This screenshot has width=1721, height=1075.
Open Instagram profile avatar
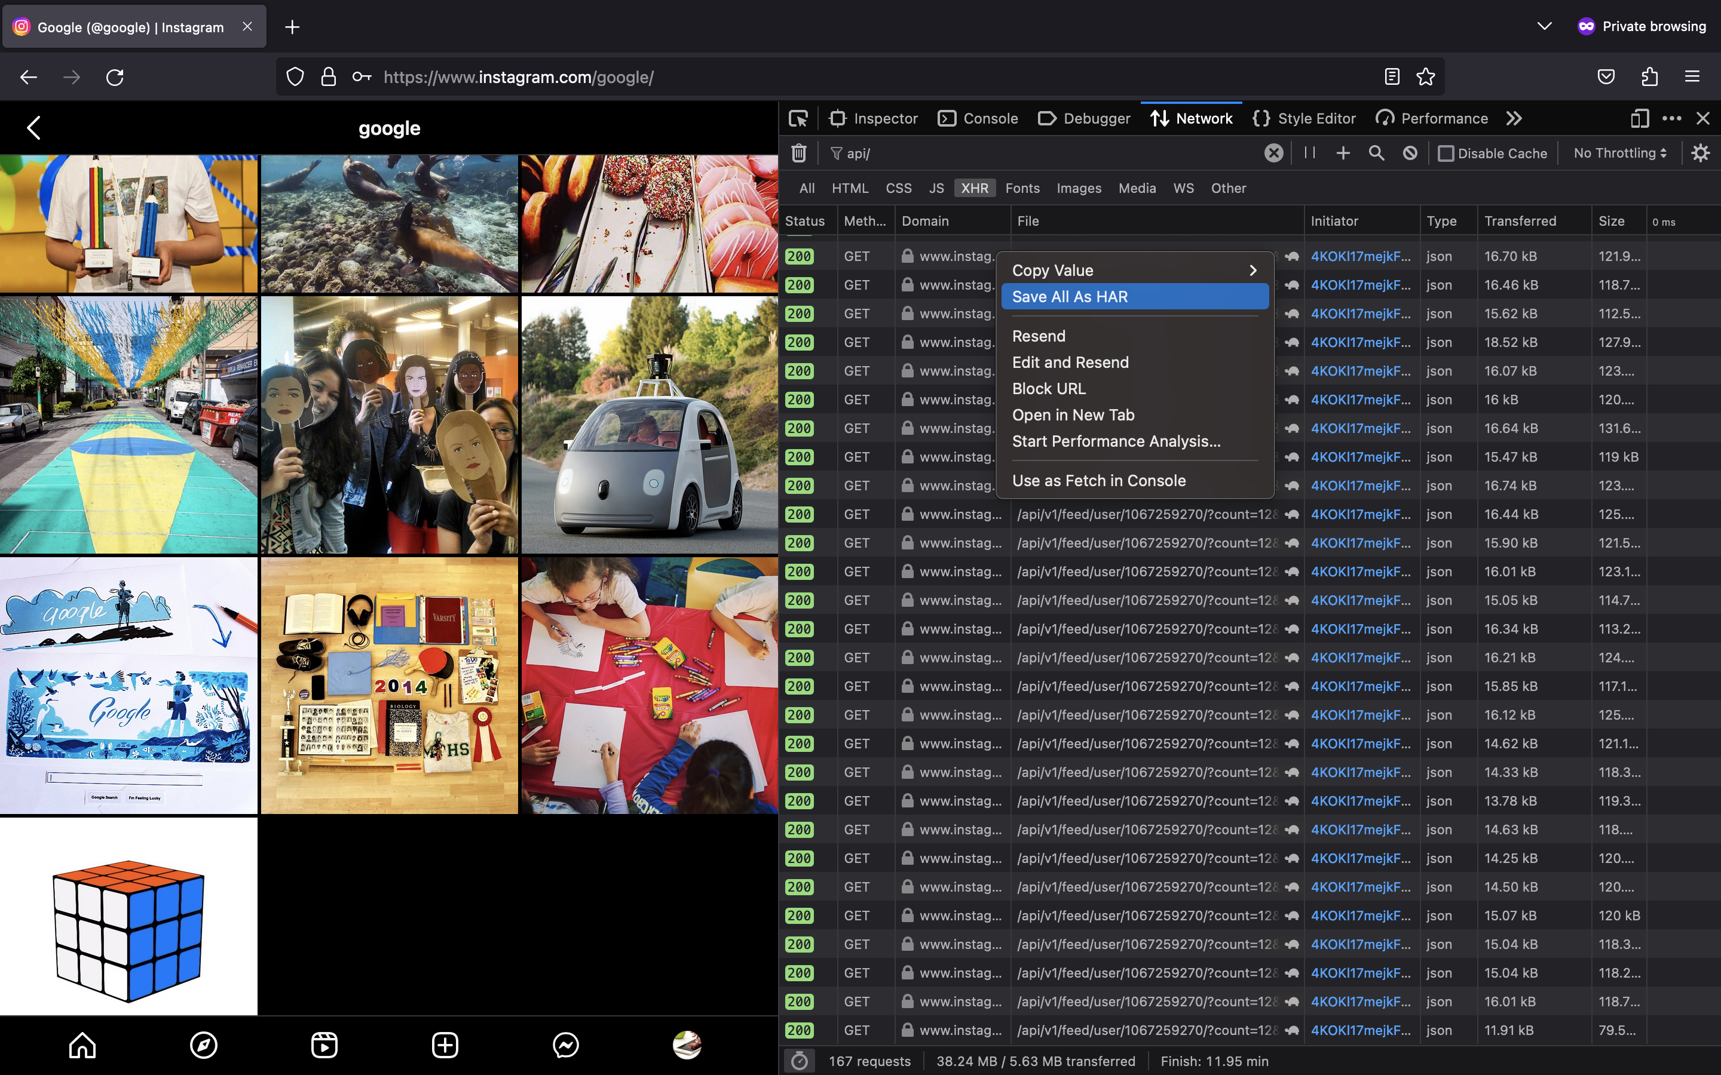pyautogui.click(x=687, y=1045)
